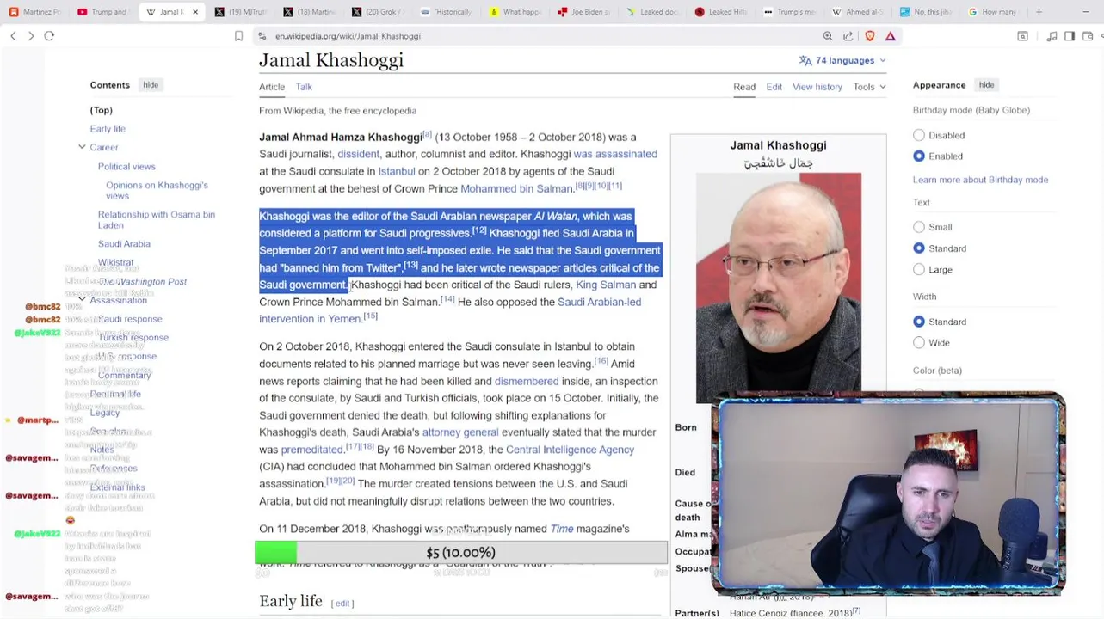Viewport: 1104px width, 619px height.
Task: Open the Istanbul link
Action: (397, 171)
